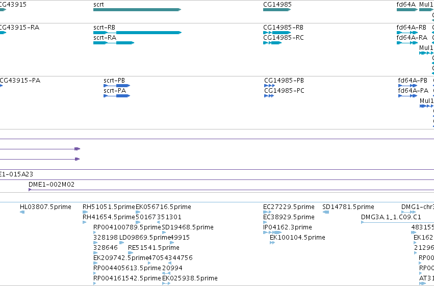The height and width of the screenshot is (286, 434).
Task: Click the fd64A-PB protein feature
Action: (x=407, y=86)
